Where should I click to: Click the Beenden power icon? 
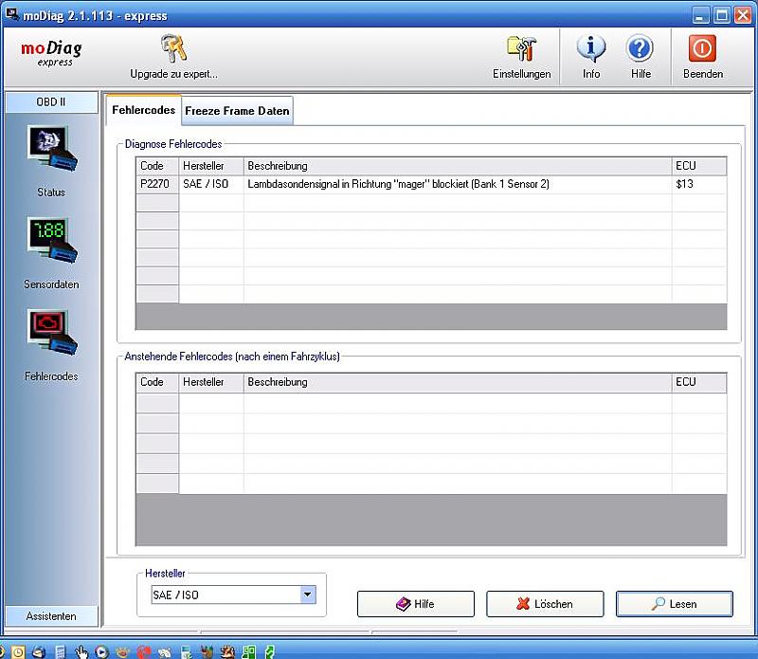click(702, 49)
